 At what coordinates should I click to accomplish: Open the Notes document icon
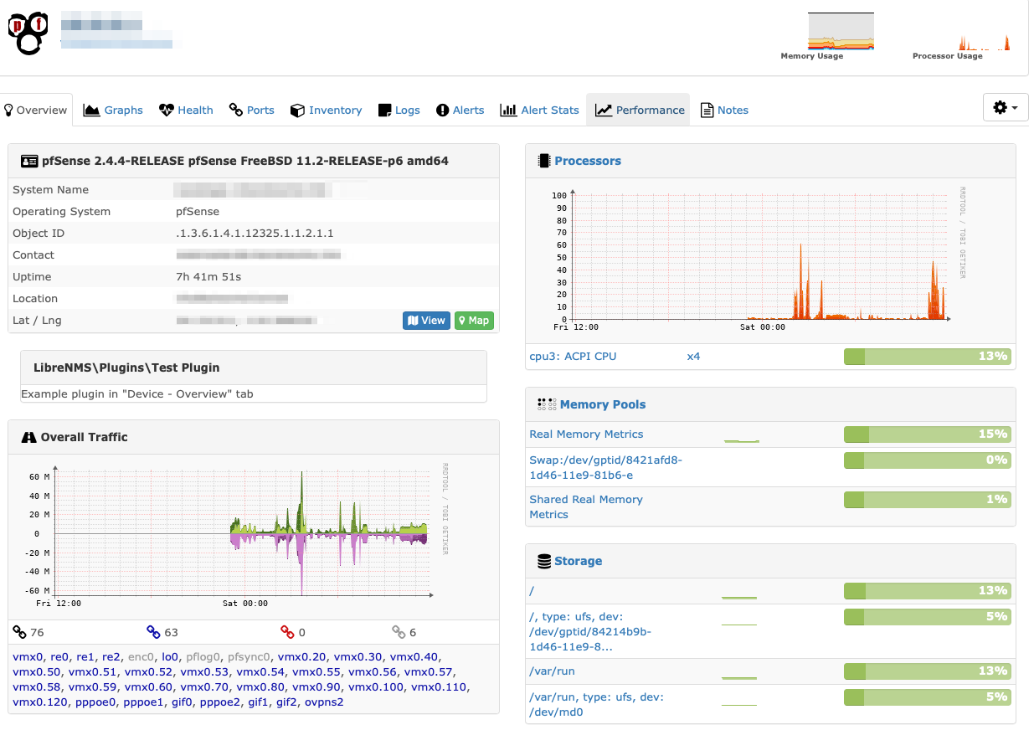tap(707, 111)
